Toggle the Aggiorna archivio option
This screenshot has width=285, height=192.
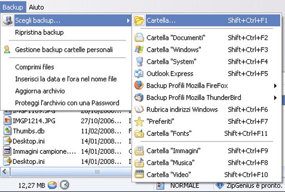pyautogui.click(x=67, y=91)
